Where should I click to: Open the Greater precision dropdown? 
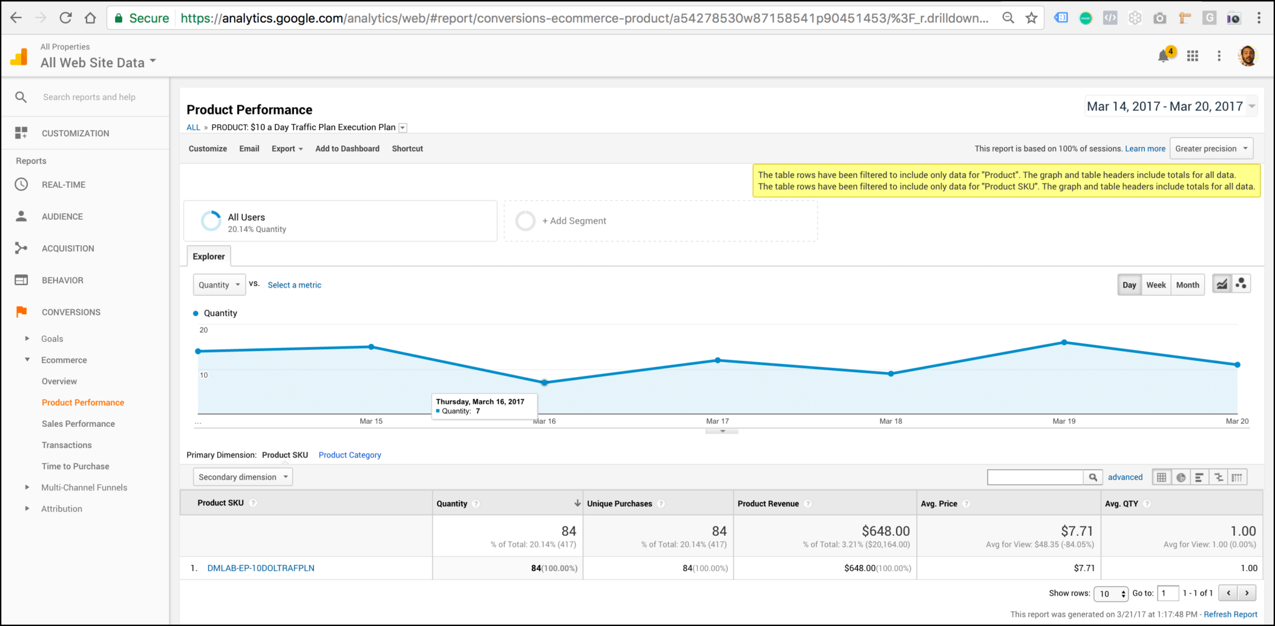point(1211,148)
